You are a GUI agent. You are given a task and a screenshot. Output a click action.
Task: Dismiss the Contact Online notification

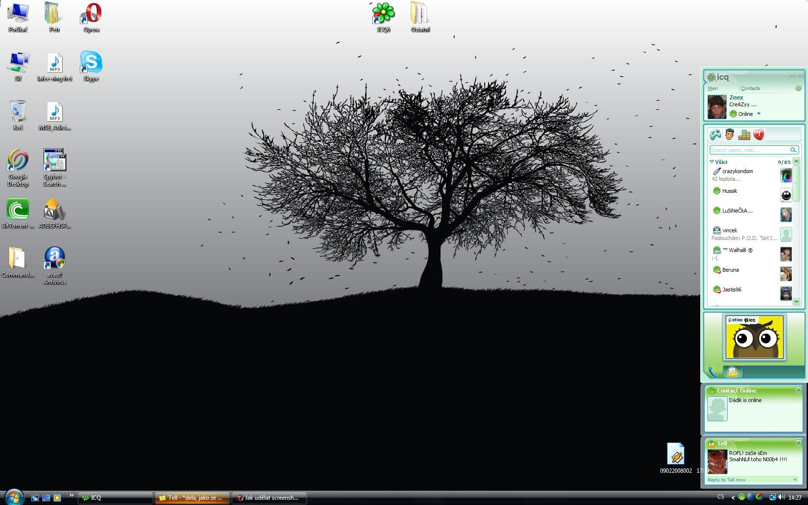(x=798, y=390)
